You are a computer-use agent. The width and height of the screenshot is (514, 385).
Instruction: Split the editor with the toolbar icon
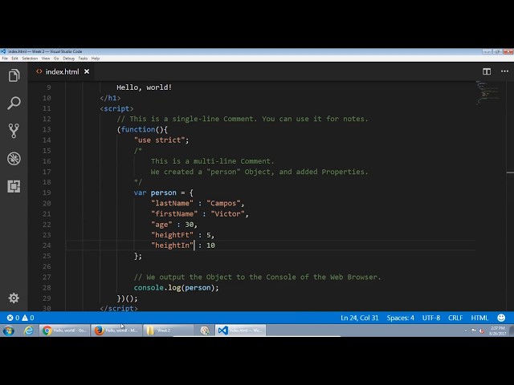(487, 71)
